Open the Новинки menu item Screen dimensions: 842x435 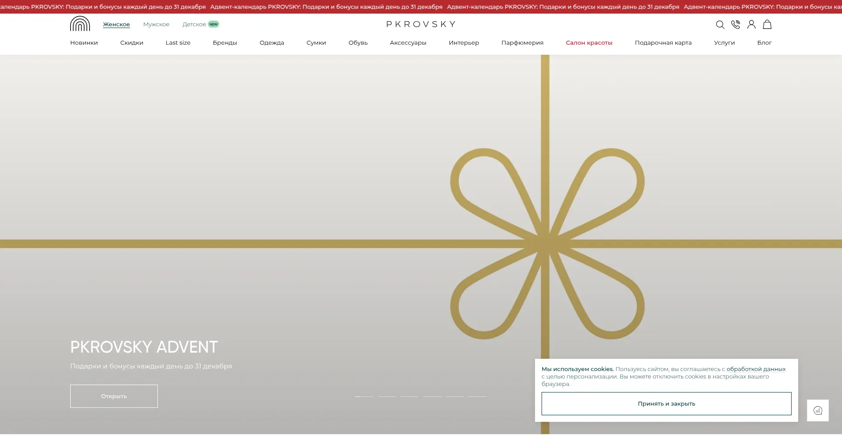point(84,43)
